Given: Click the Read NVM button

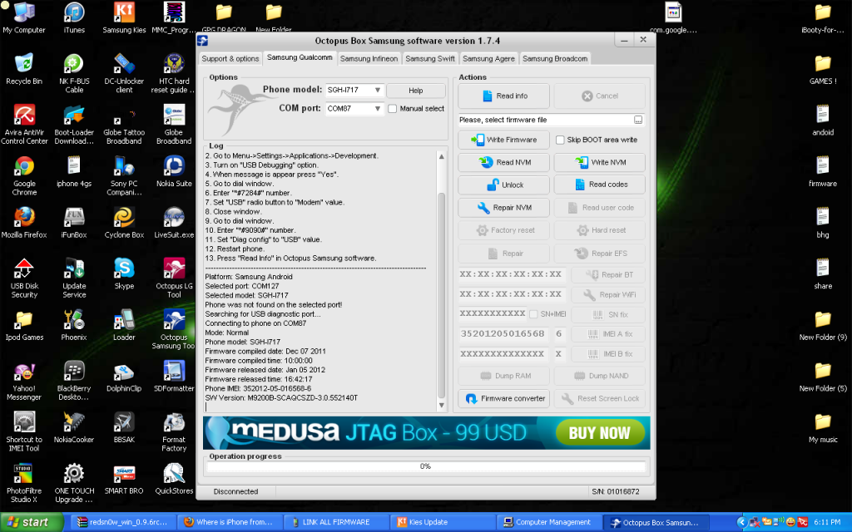Looking at the screenshot, I should [503, 162].
